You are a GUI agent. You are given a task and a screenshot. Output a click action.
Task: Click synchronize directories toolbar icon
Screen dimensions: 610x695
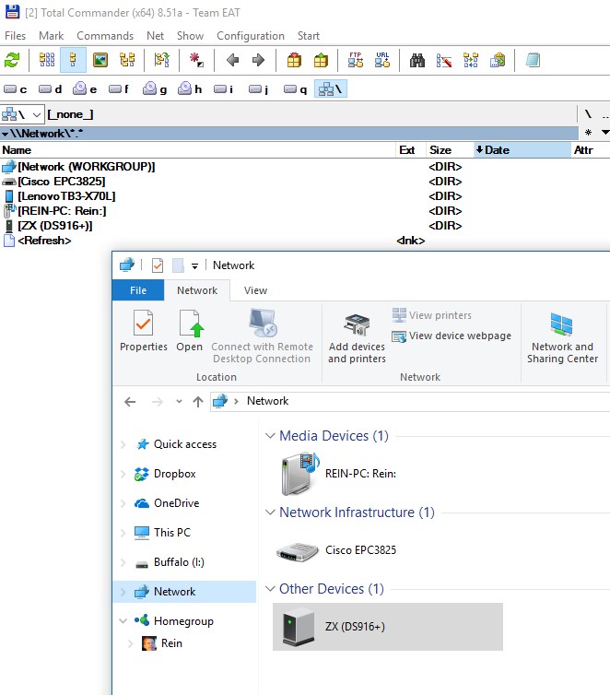click(x=471, y=60)
